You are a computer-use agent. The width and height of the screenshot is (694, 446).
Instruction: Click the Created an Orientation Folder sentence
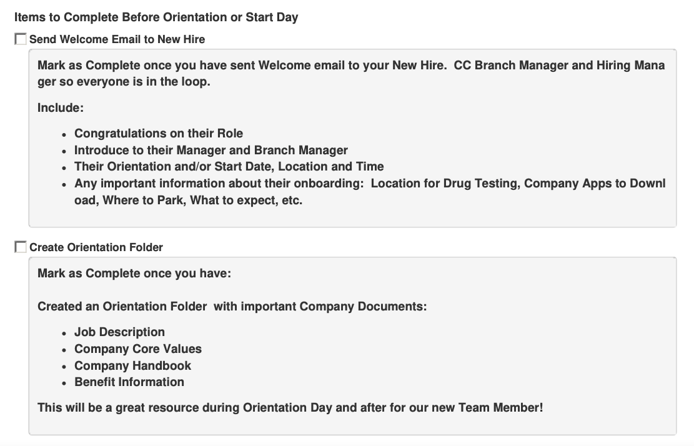point(232,306)
